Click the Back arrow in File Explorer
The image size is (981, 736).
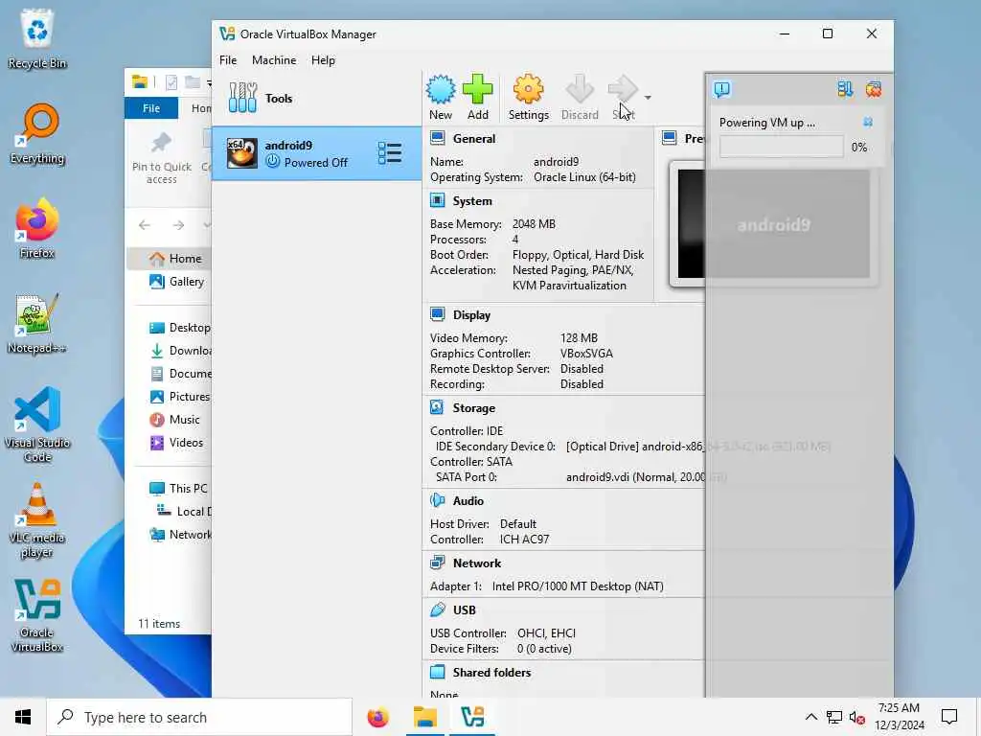click(x=145, y=225)
